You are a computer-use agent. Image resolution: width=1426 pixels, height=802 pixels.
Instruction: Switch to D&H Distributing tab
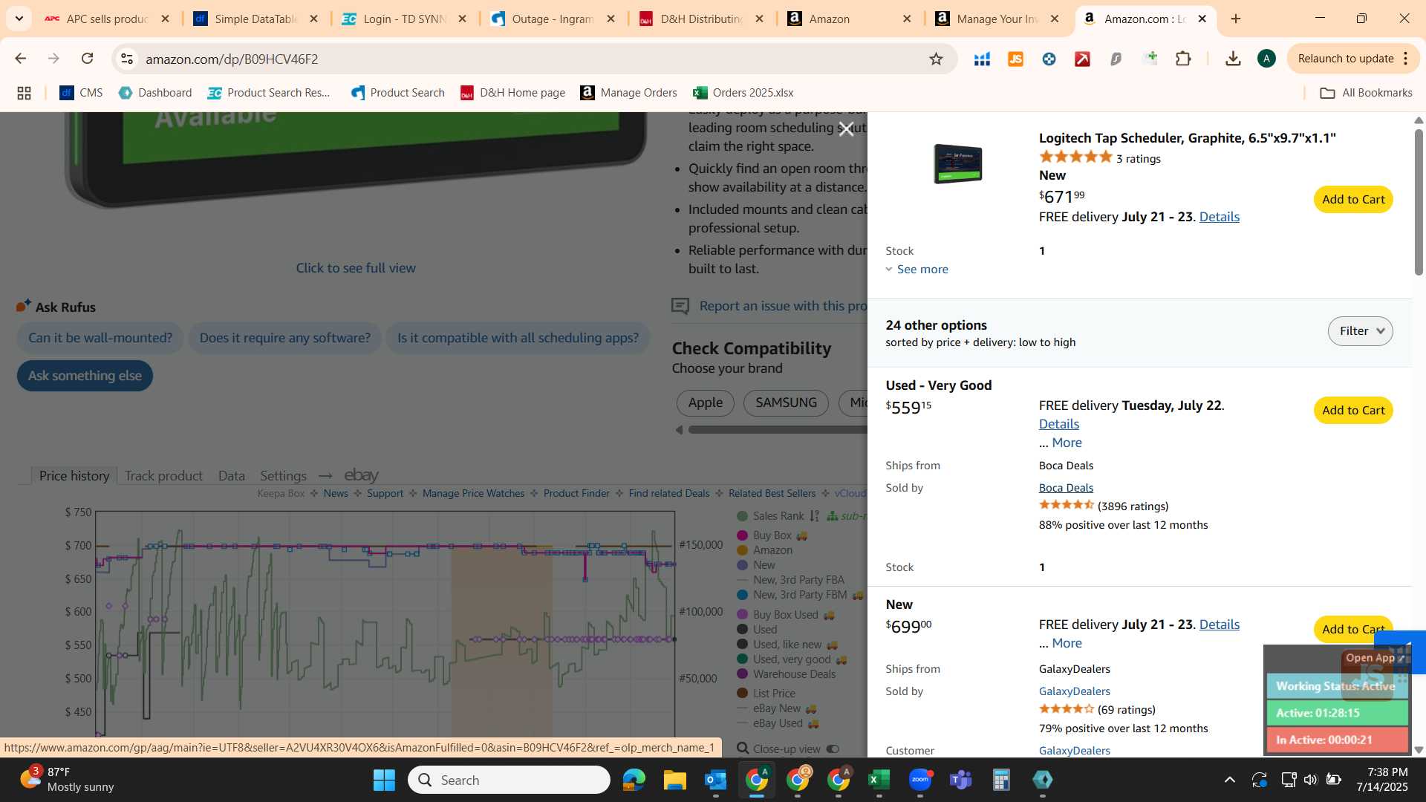pos(702,19)
